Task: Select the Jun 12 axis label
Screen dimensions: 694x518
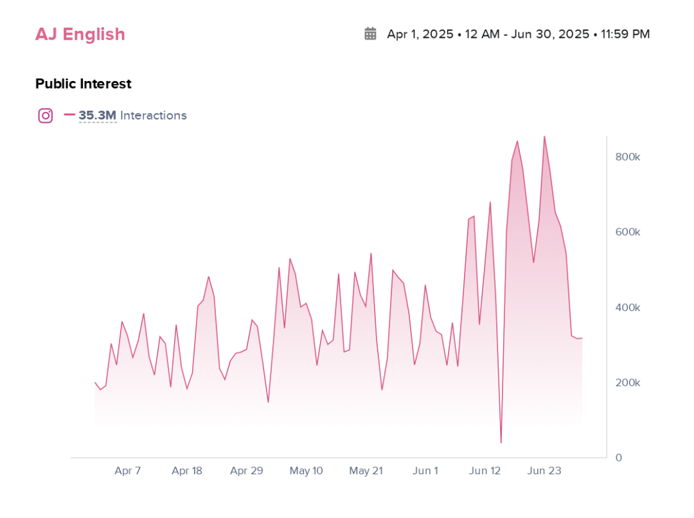Action: 485,470
